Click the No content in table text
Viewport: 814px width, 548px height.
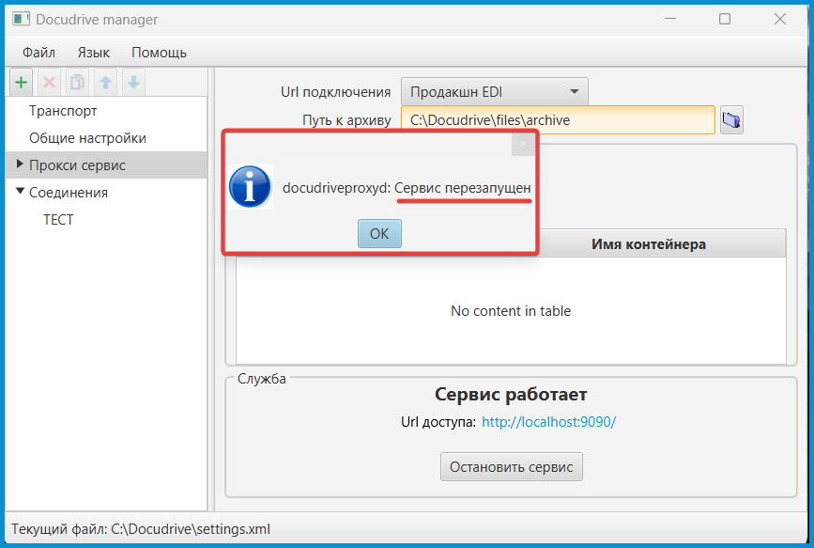pos(511,311)
